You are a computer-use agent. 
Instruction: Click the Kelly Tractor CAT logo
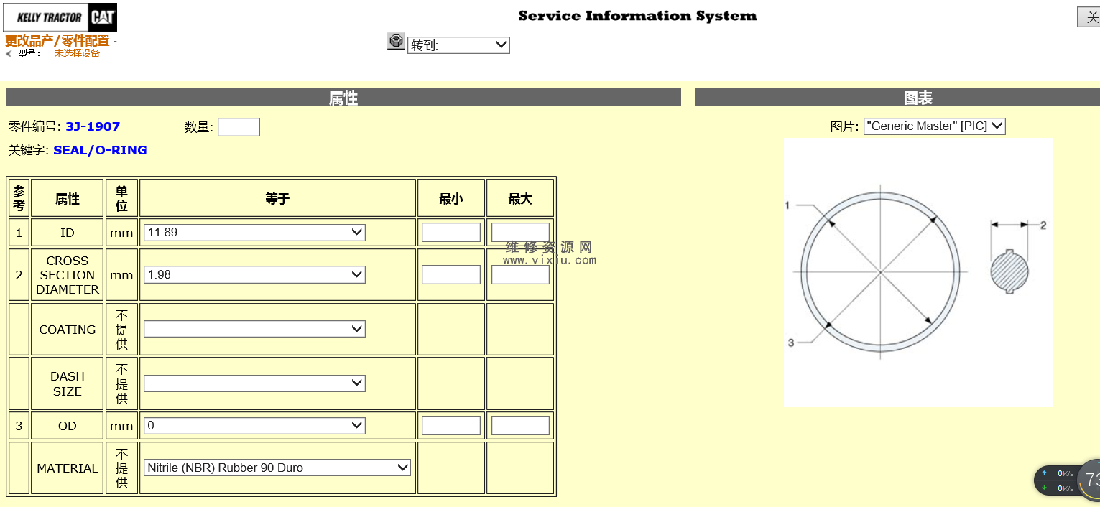pos(60,17)
